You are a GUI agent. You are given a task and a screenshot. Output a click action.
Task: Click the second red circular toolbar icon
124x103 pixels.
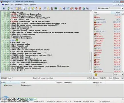pyautogui.click(x=80, y=8)
